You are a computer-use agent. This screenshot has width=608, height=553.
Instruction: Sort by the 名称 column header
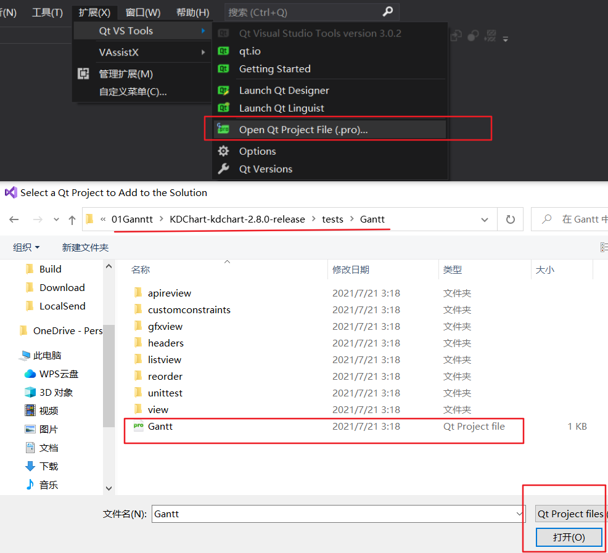pyautogui.click(x=141, y=269)
